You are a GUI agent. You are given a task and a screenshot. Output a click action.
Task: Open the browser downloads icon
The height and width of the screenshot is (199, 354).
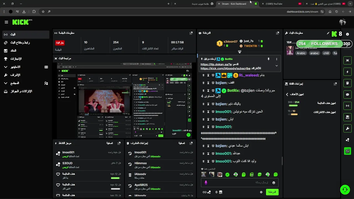(24, 12)
